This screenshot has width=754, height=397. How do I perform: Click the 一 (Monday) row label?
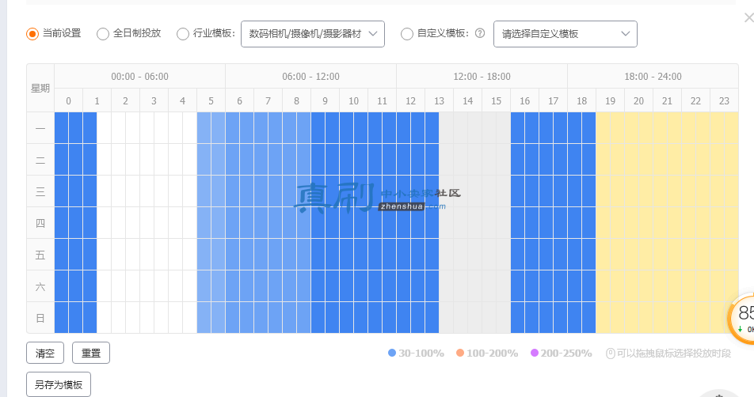[x=40, y=128]
